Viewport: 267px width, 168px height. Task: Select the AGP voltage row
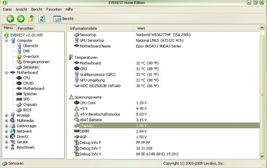[x=163, y=137]
